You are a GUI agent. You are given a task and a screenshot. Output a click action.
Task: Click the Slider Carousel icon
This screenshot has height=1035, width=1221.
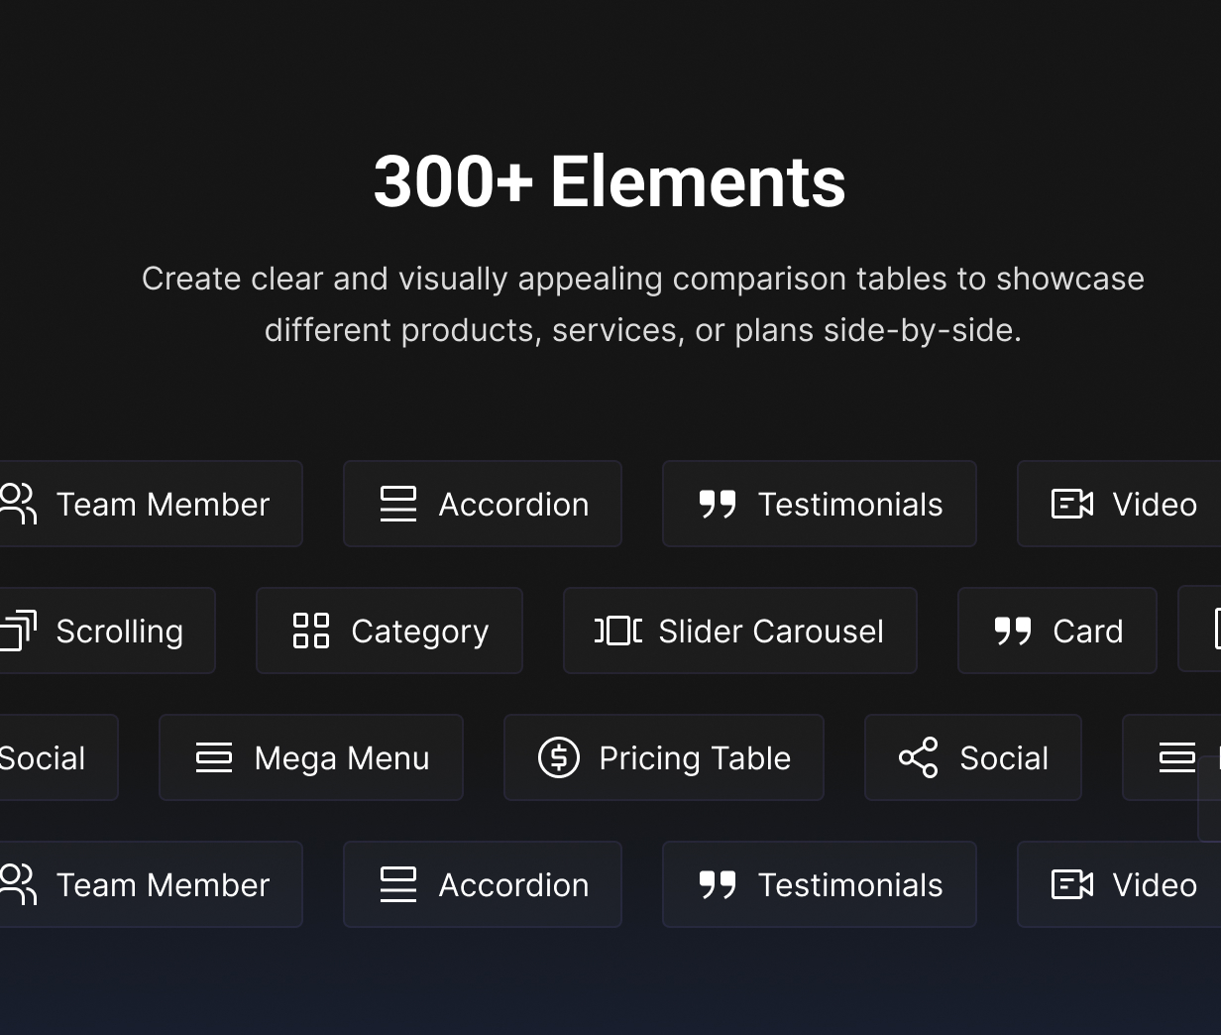(x=618, y=631)
